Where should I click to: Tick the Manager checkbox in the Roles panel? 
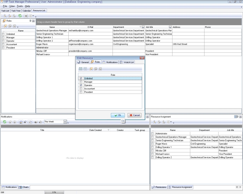pyautogui.click(x=3, y=38)
